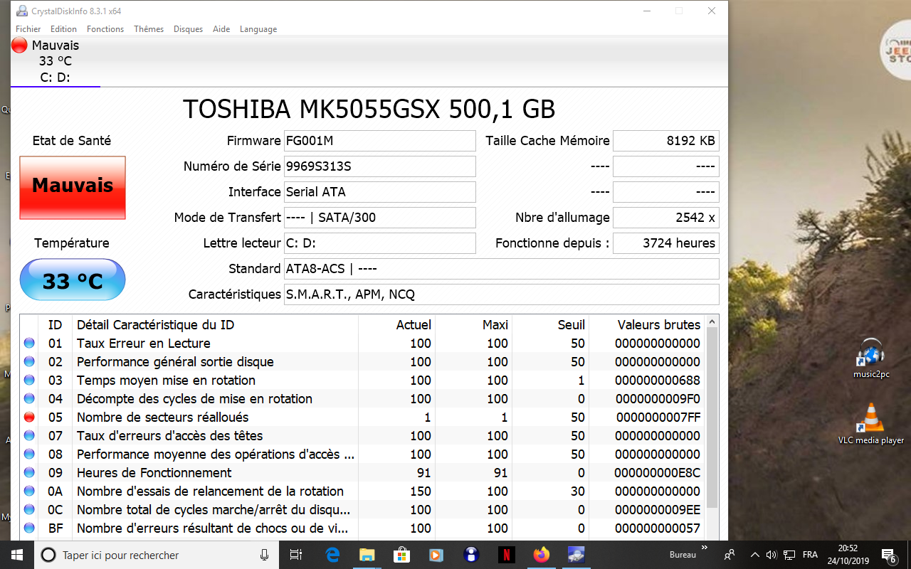
Task: Click the blue status dot for ID 07
Action: [29, 436]
